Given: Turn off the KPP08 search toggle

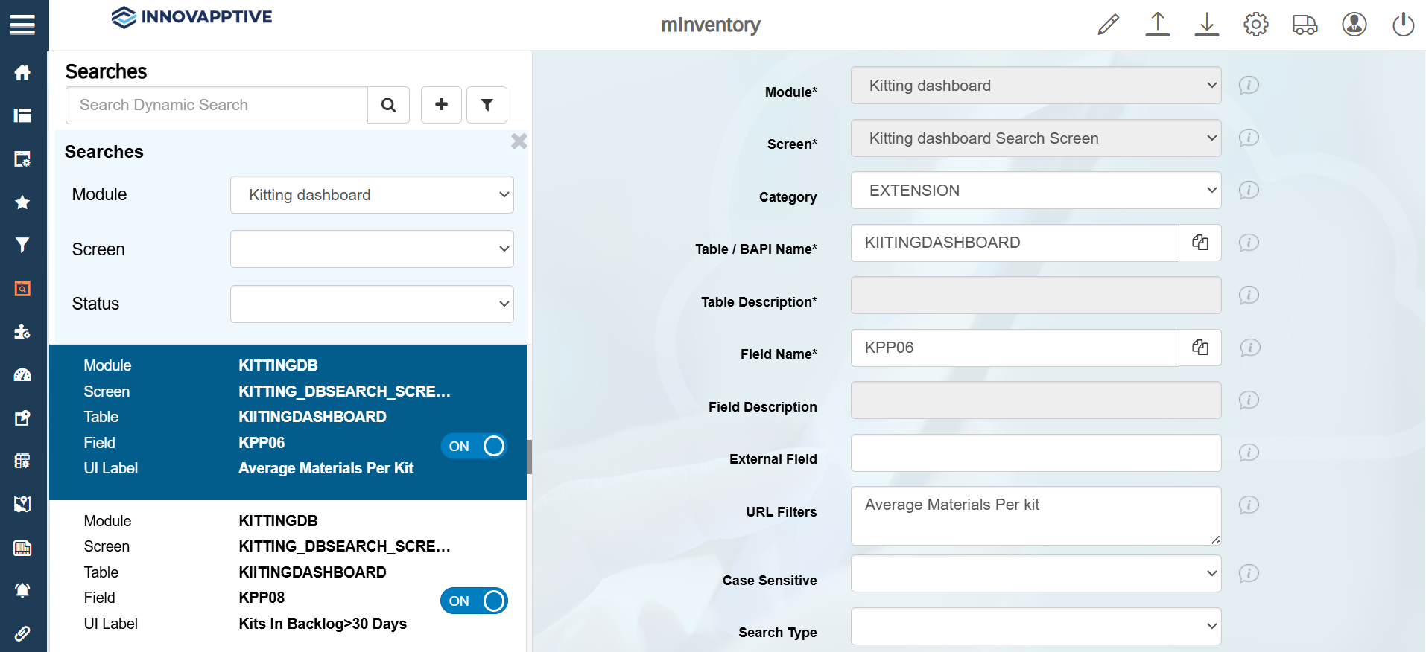Looking at the screenshot, I should (475, 601).
